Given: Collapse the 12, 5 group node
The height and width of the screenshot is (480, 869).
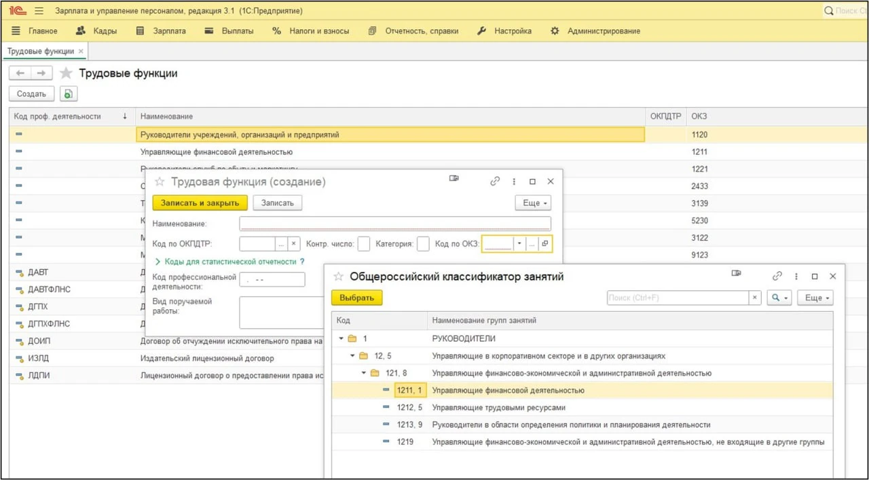Looking at the screenshot, I should 352,356.
